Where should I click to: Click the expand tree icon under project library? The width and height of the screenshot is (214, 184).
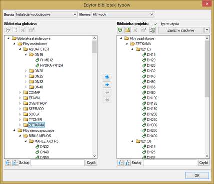[x=120, y=163]
